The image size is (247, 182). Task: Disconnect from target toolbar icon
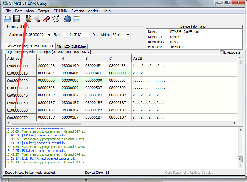(38, 19)
